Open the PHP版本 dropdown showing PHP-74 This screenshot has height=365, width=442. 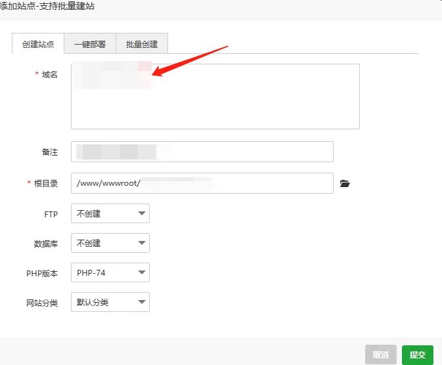110,272
